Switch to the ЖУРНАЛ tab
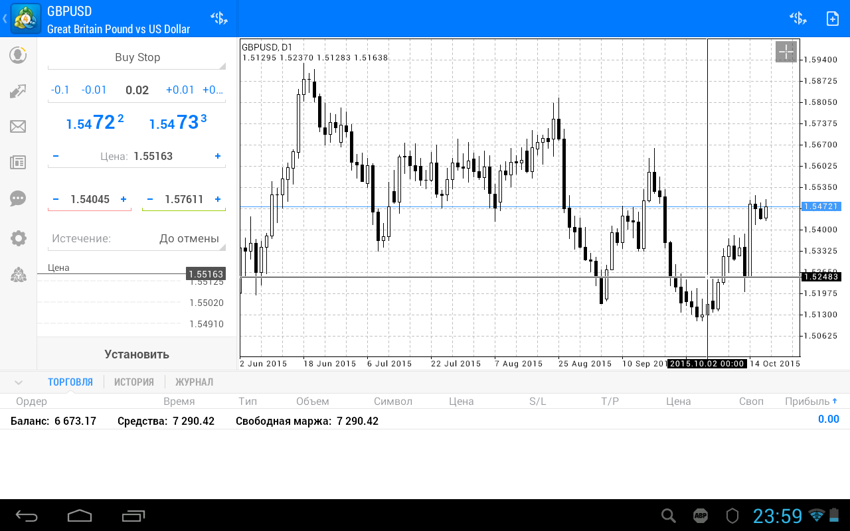 195,382
